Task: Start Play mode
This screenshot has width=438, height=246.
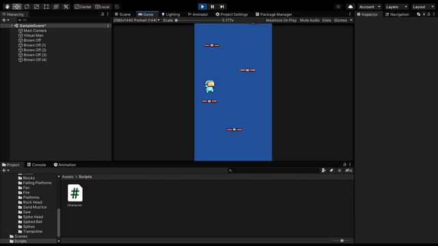Action: [203, 6]
